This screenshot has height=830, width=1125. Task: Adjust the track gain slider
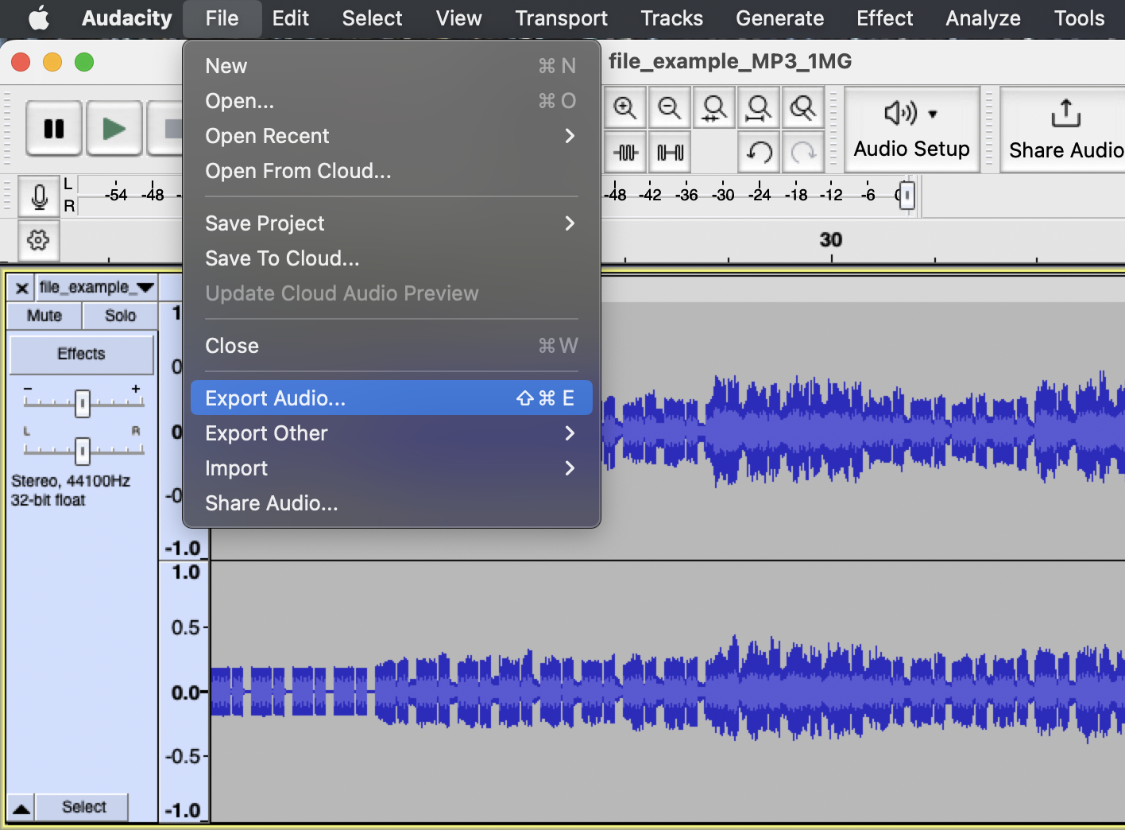click(x=83, y=403)
